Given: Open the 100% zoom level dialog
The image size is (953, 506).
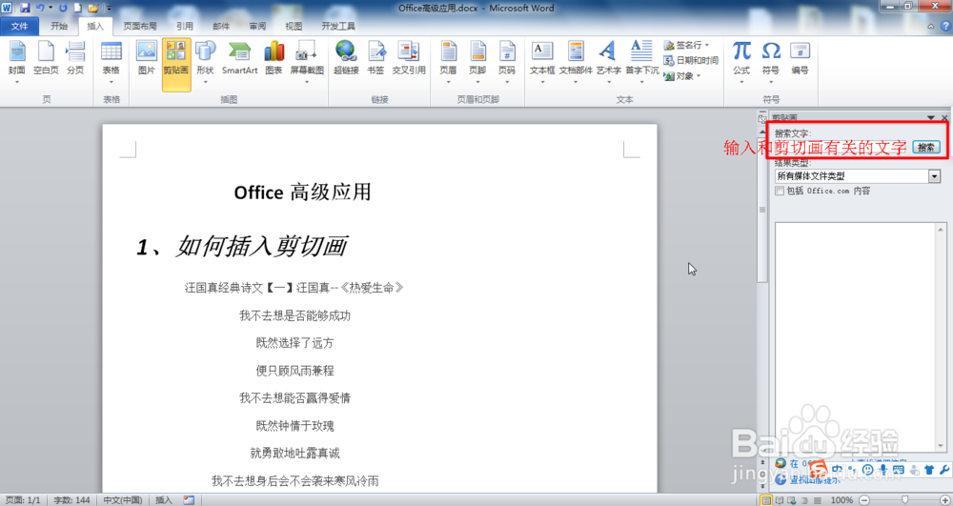Looking at the screenshot, I should (841, 500).
